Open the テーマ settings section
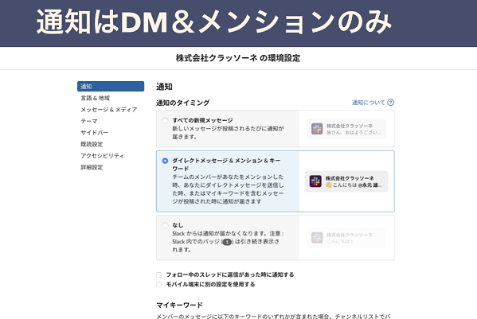This screenshot has height=319, width=477. click(89, 121)
